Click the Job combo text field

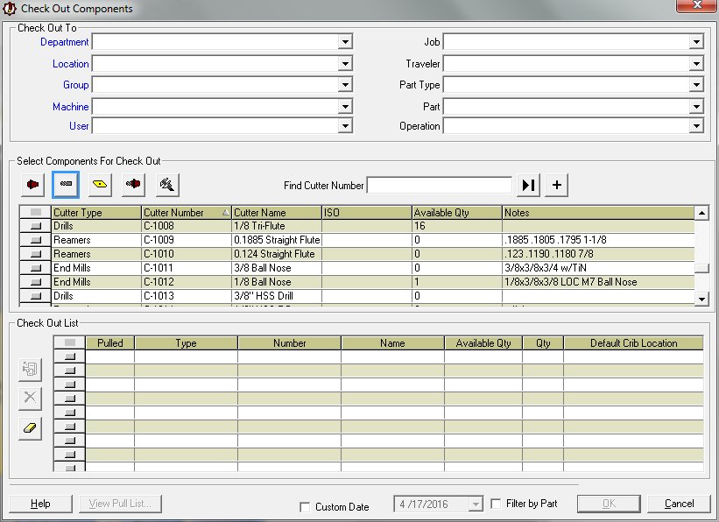tap(567, 42)
